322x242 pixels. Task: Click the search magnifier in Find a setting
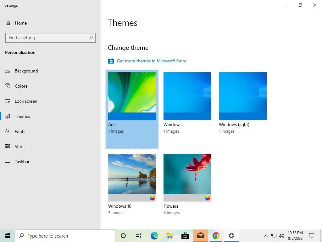[x=91, y=38]
